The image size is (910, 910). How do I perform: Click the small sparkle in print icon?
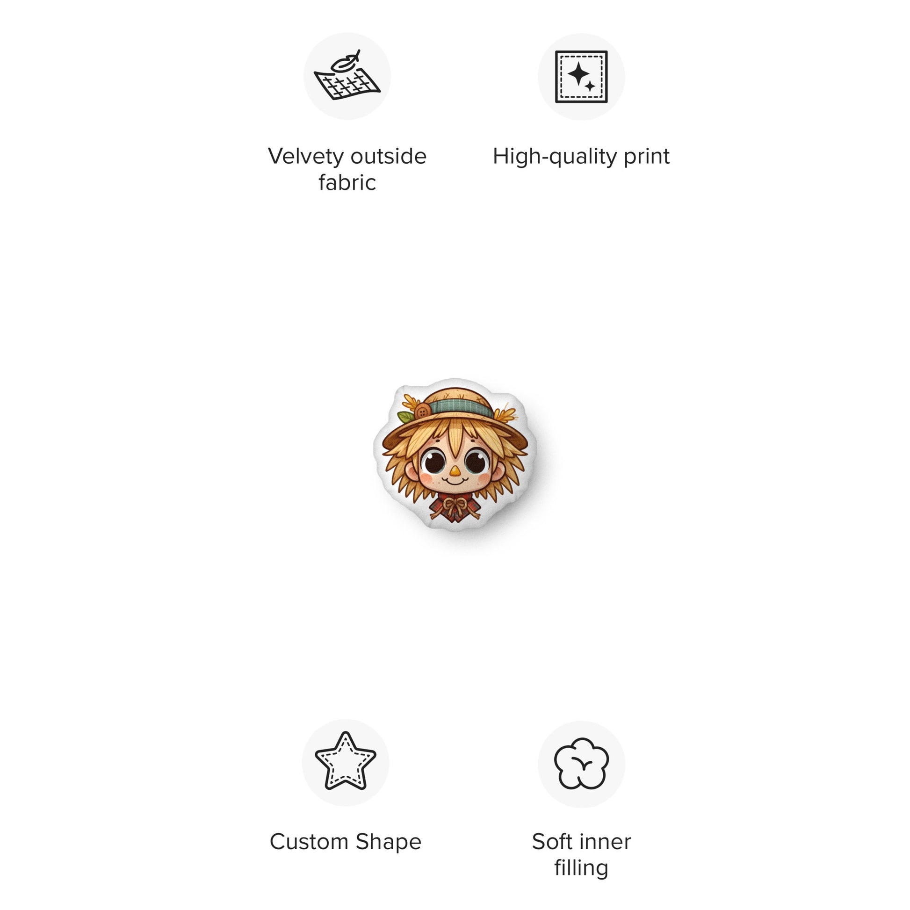point(590,86)
